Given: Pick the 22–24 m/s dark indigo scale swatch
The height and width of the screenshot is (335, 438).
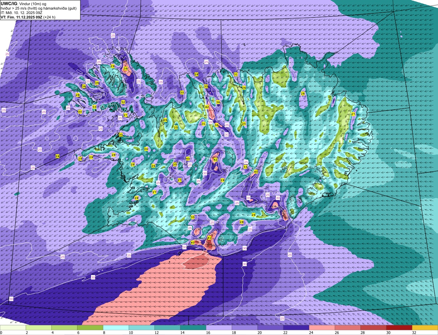Looking at the screenshot, I should point(296,327).
